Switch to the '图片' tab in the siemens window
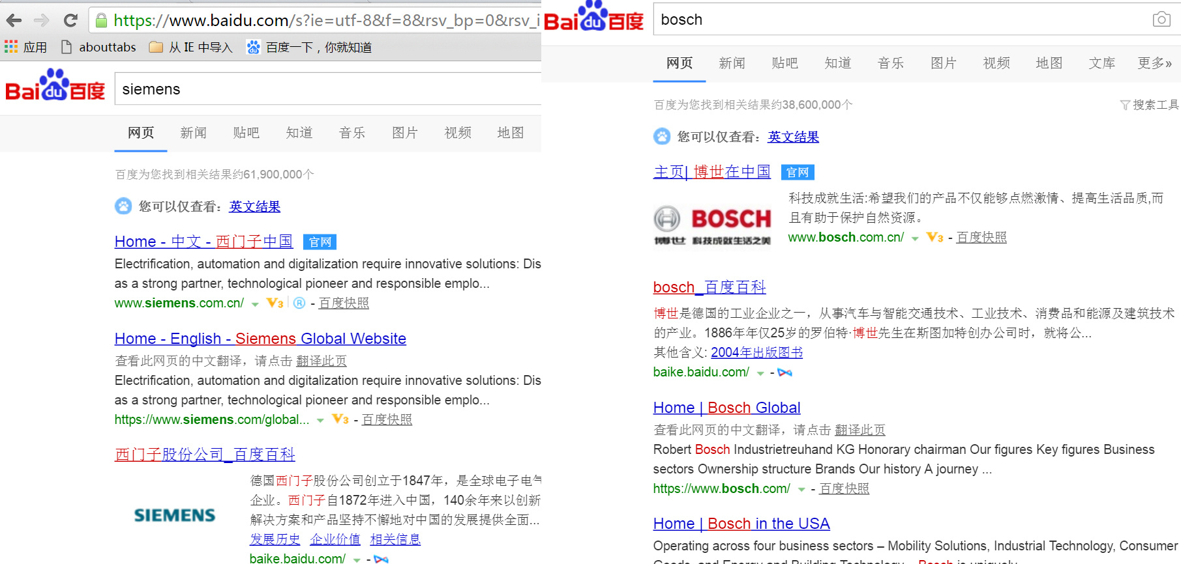Image resolution: width=1181 pixels, height=564 pixels. pyautogui.click(x=405, y=133)
